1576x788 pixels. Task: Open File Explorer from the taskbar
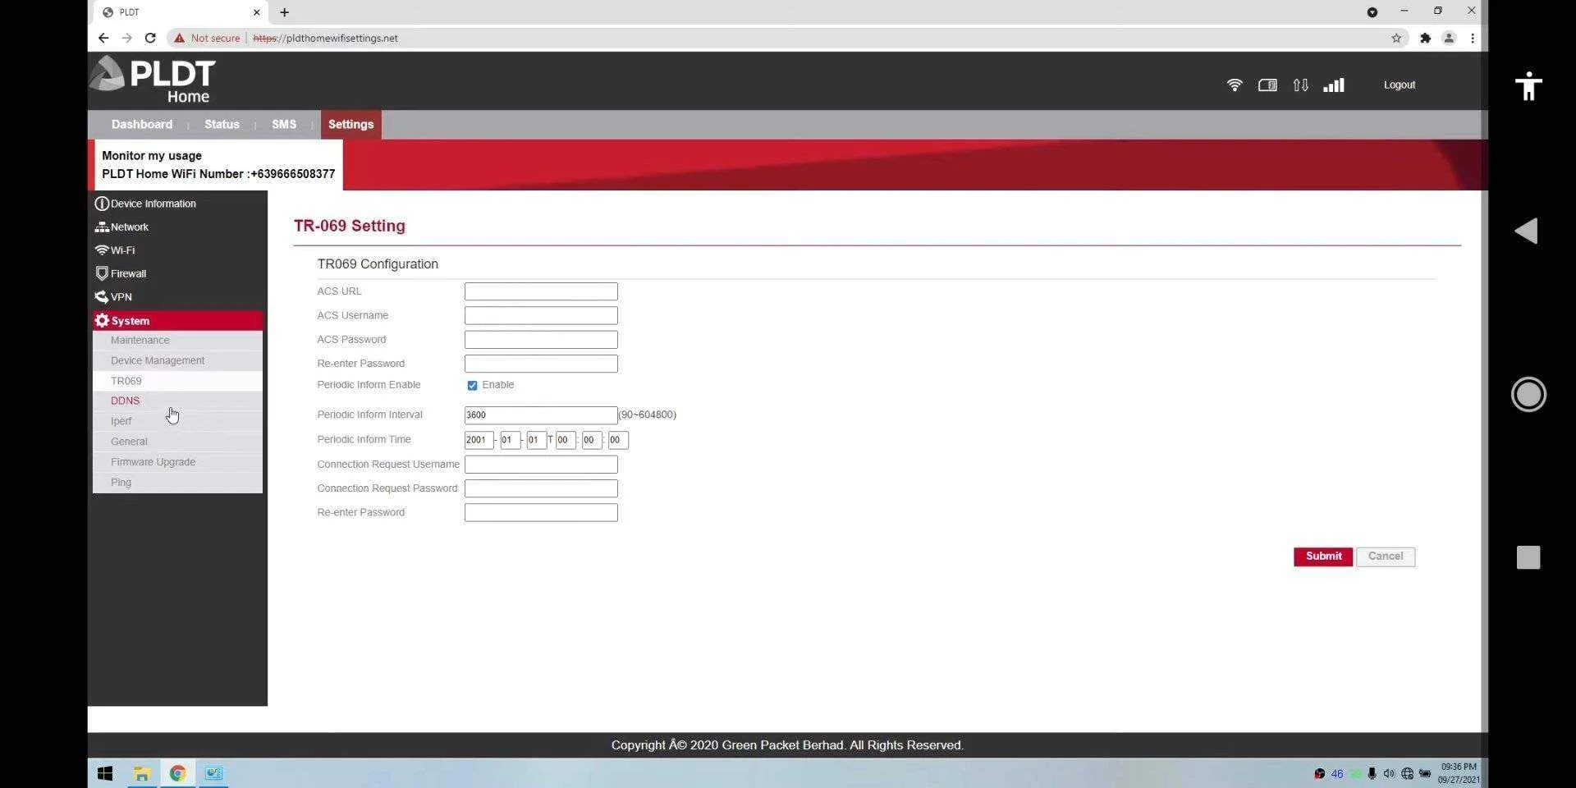[142, 773]
